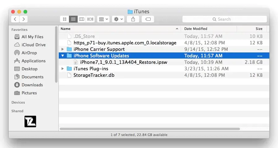Go back with the left chevron button

pos(15,19)
